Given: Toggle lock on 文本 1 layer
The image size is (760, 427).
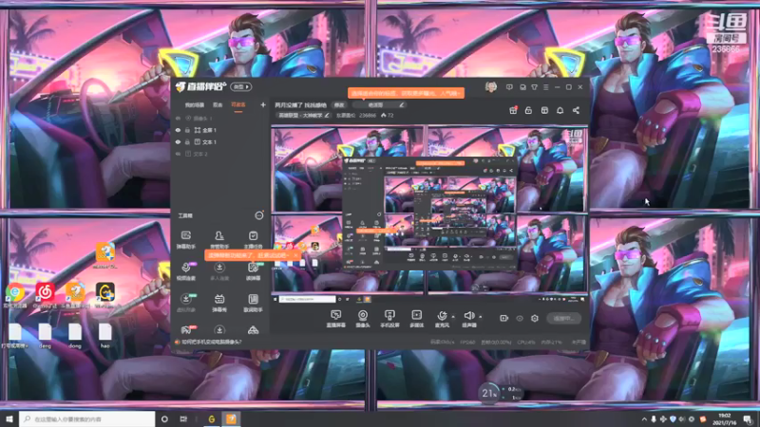Looking at the screenshot, I should point(187,141).
